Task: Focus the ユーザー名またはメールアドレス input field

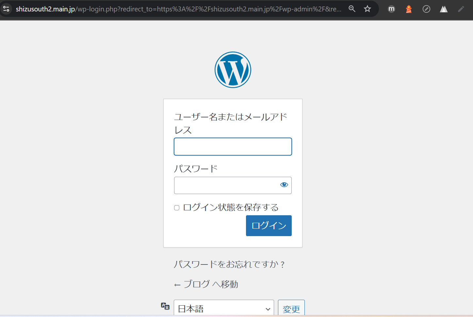Action: tap(233, 147)
